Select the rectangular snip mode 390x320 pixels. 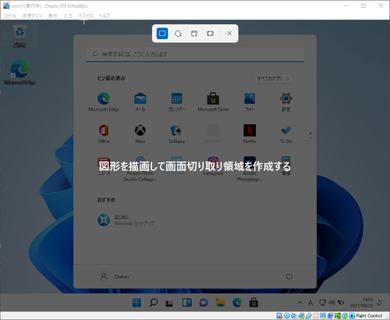click(x=162, y=34)
